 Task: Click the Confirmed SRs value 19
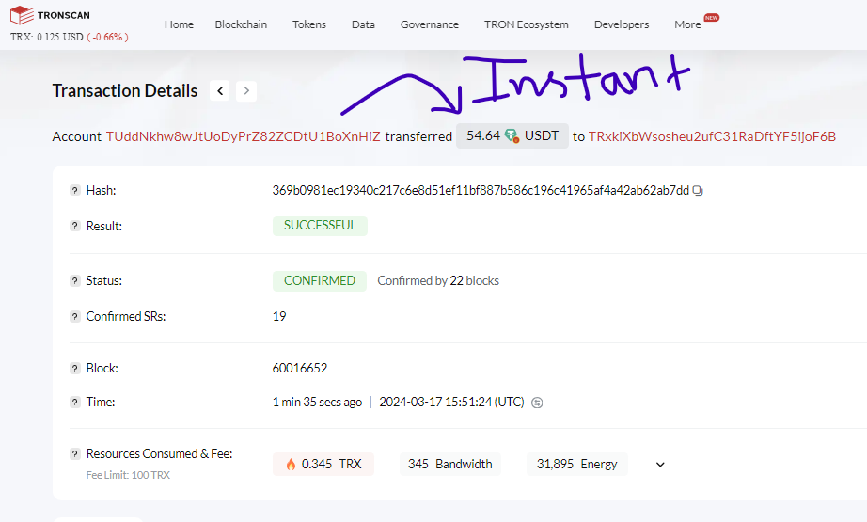pyautogui.click(x=279, y=316)
